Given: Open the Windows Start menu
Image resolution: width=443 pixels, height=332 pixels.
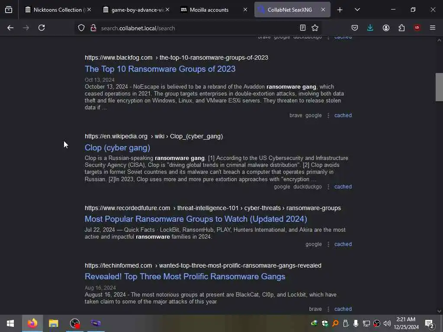Looking at the screenshot, I should 10,323.
